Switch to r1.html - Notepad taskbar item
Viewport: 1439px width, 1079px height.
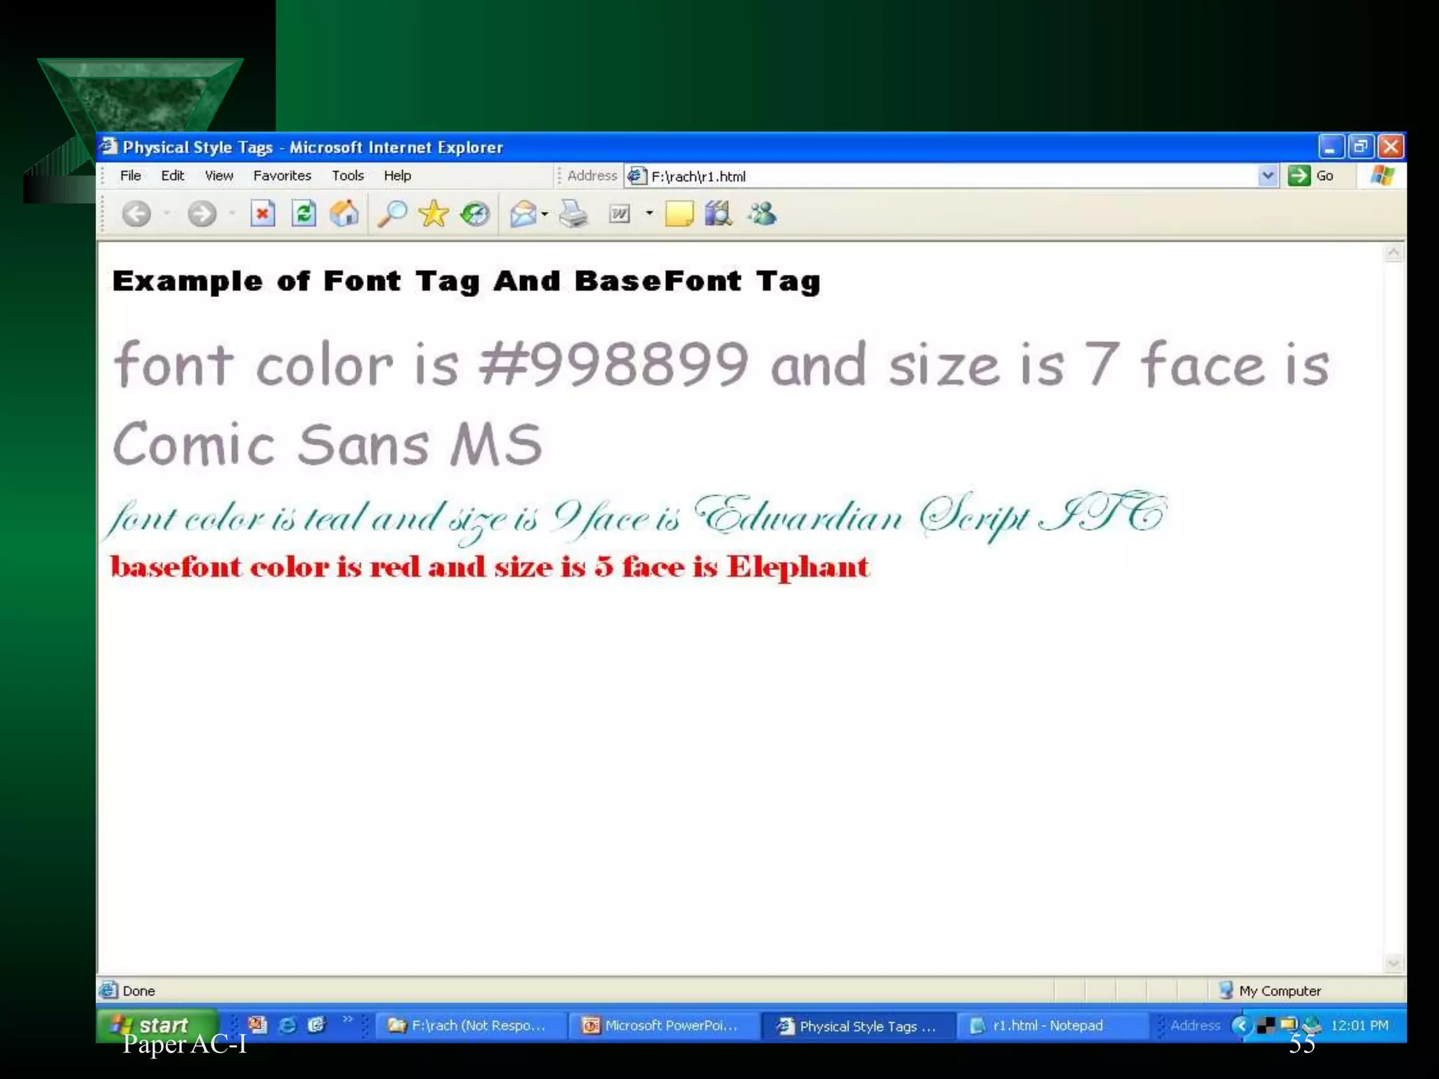click(1047, 1026)
